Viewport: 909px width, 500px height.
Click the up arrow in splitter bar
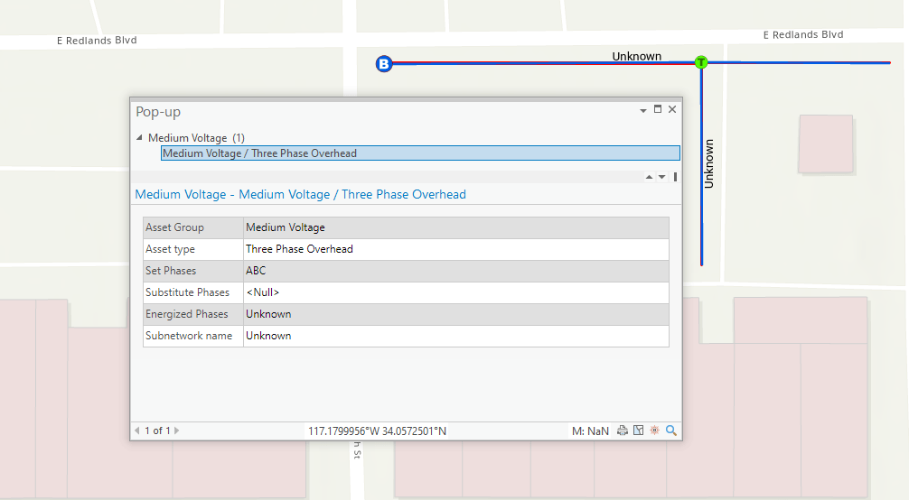pos(650,177)
